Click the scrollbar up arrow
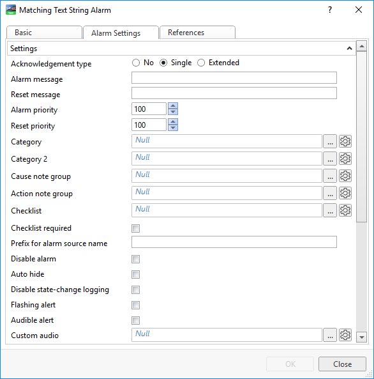 pos(362,46)
